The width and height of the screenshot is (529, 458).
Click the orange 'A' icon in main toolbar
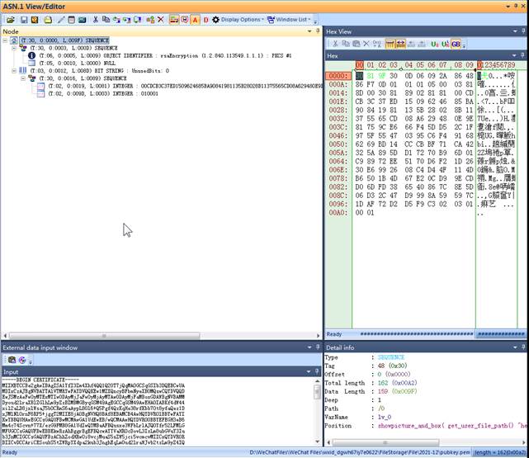[195, 19]
